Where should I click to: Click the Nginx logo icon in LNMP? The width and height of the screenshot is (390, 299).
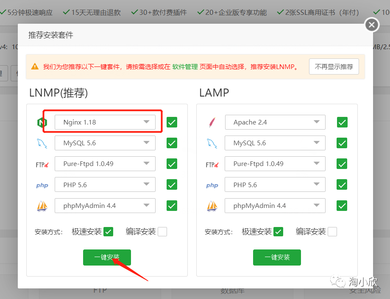pyautogui.click(x=42, y=122)
